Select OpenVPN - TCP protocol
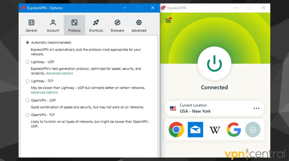This screenshot has width=289, height=161. tap(28, 115)
